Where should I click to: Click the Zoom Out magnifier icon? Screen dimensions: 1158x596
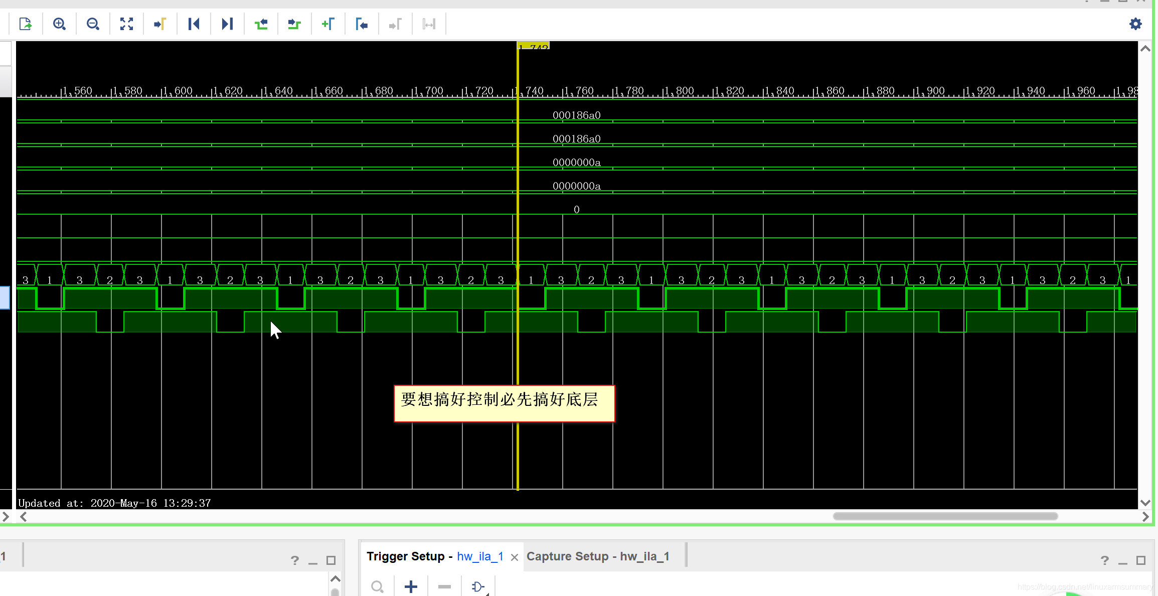coord(93,24)
